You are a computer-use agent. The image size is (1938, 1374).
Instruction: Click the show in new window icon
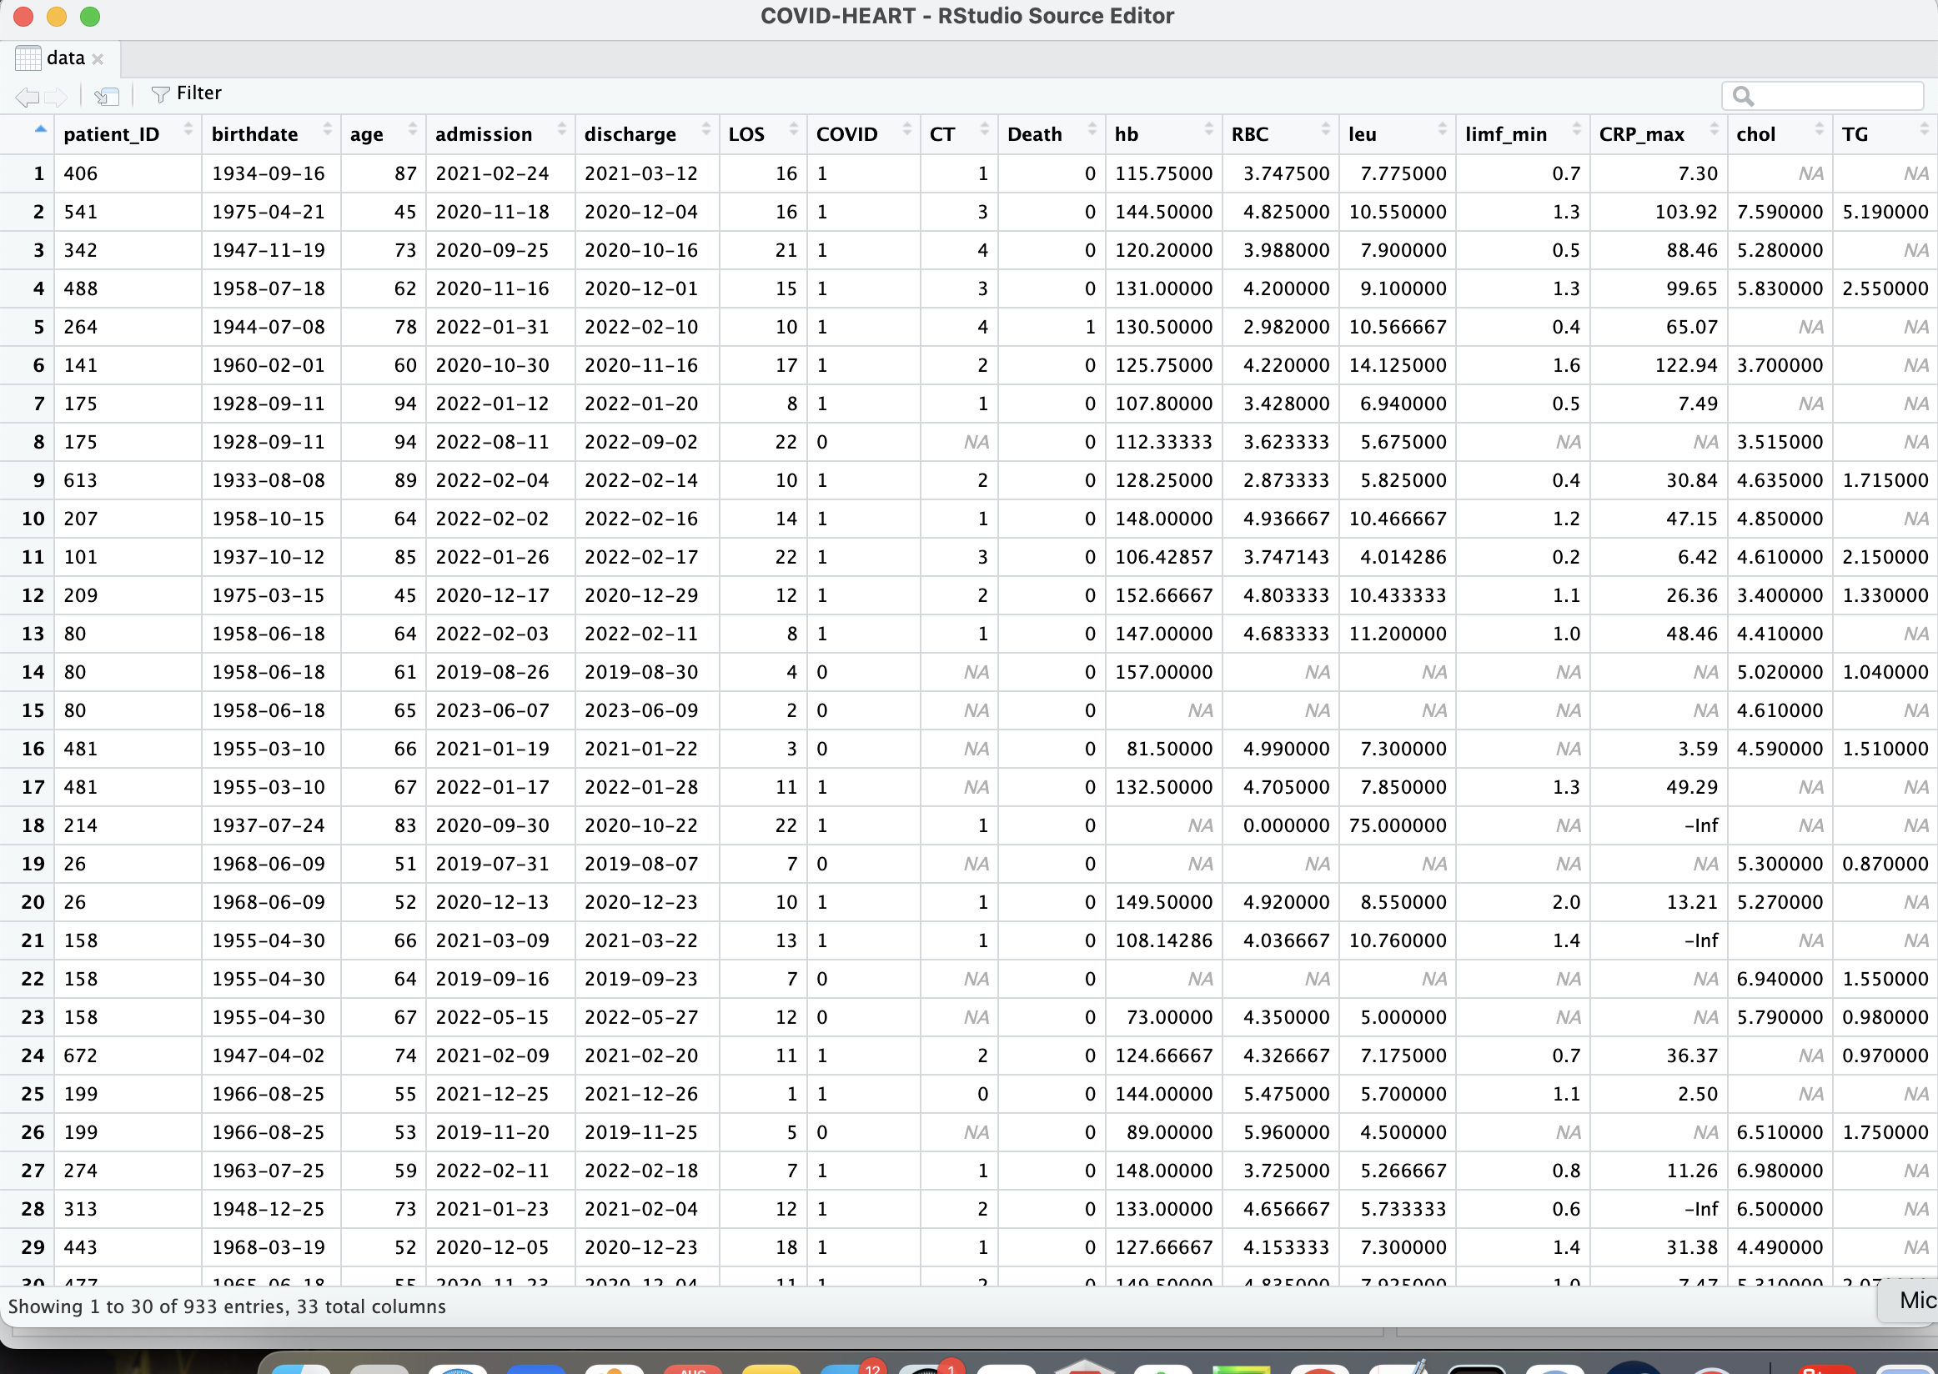click(x=107, y=96)
